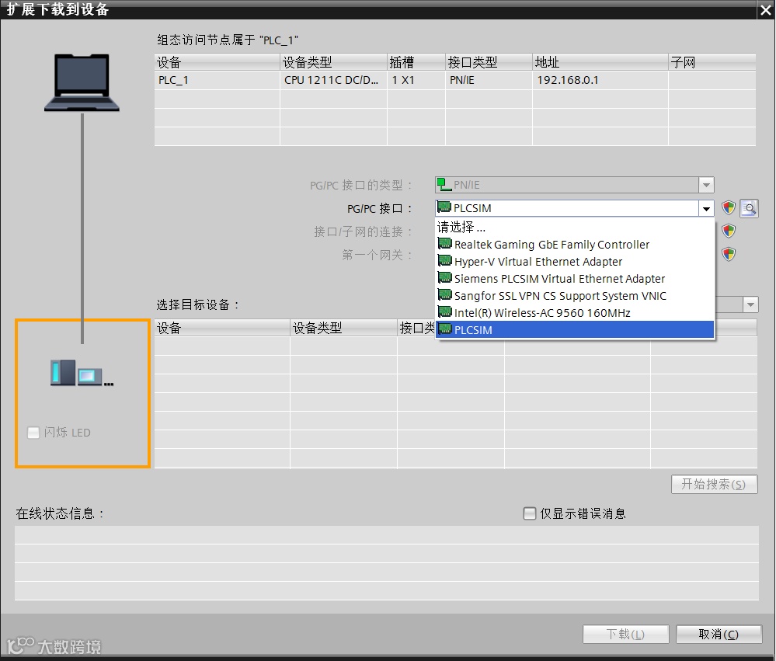Click the 192.168.0.1 address cell
The width and height of the screenshot is (776, 661).
point(600,80)
